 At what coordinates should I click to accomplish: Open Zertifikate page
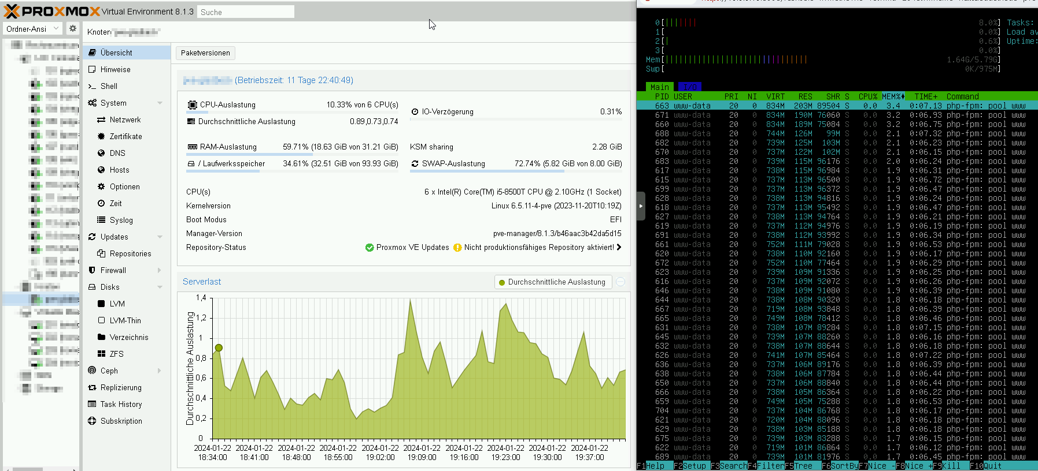[127, 136]
